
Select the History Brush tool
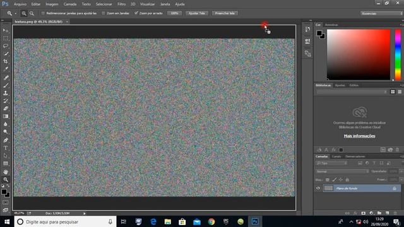[6, 101]
